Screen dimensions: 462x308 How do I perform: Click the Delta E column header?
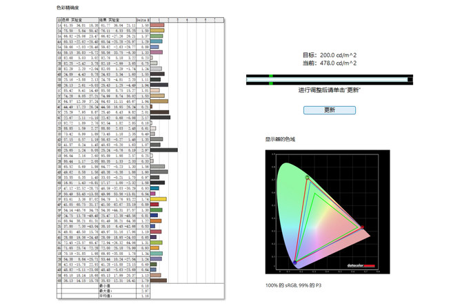[143, 20]
